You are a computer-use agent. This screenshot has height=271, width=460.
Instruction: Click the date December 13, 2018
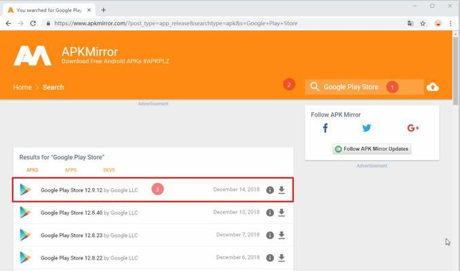pos(237,212)
